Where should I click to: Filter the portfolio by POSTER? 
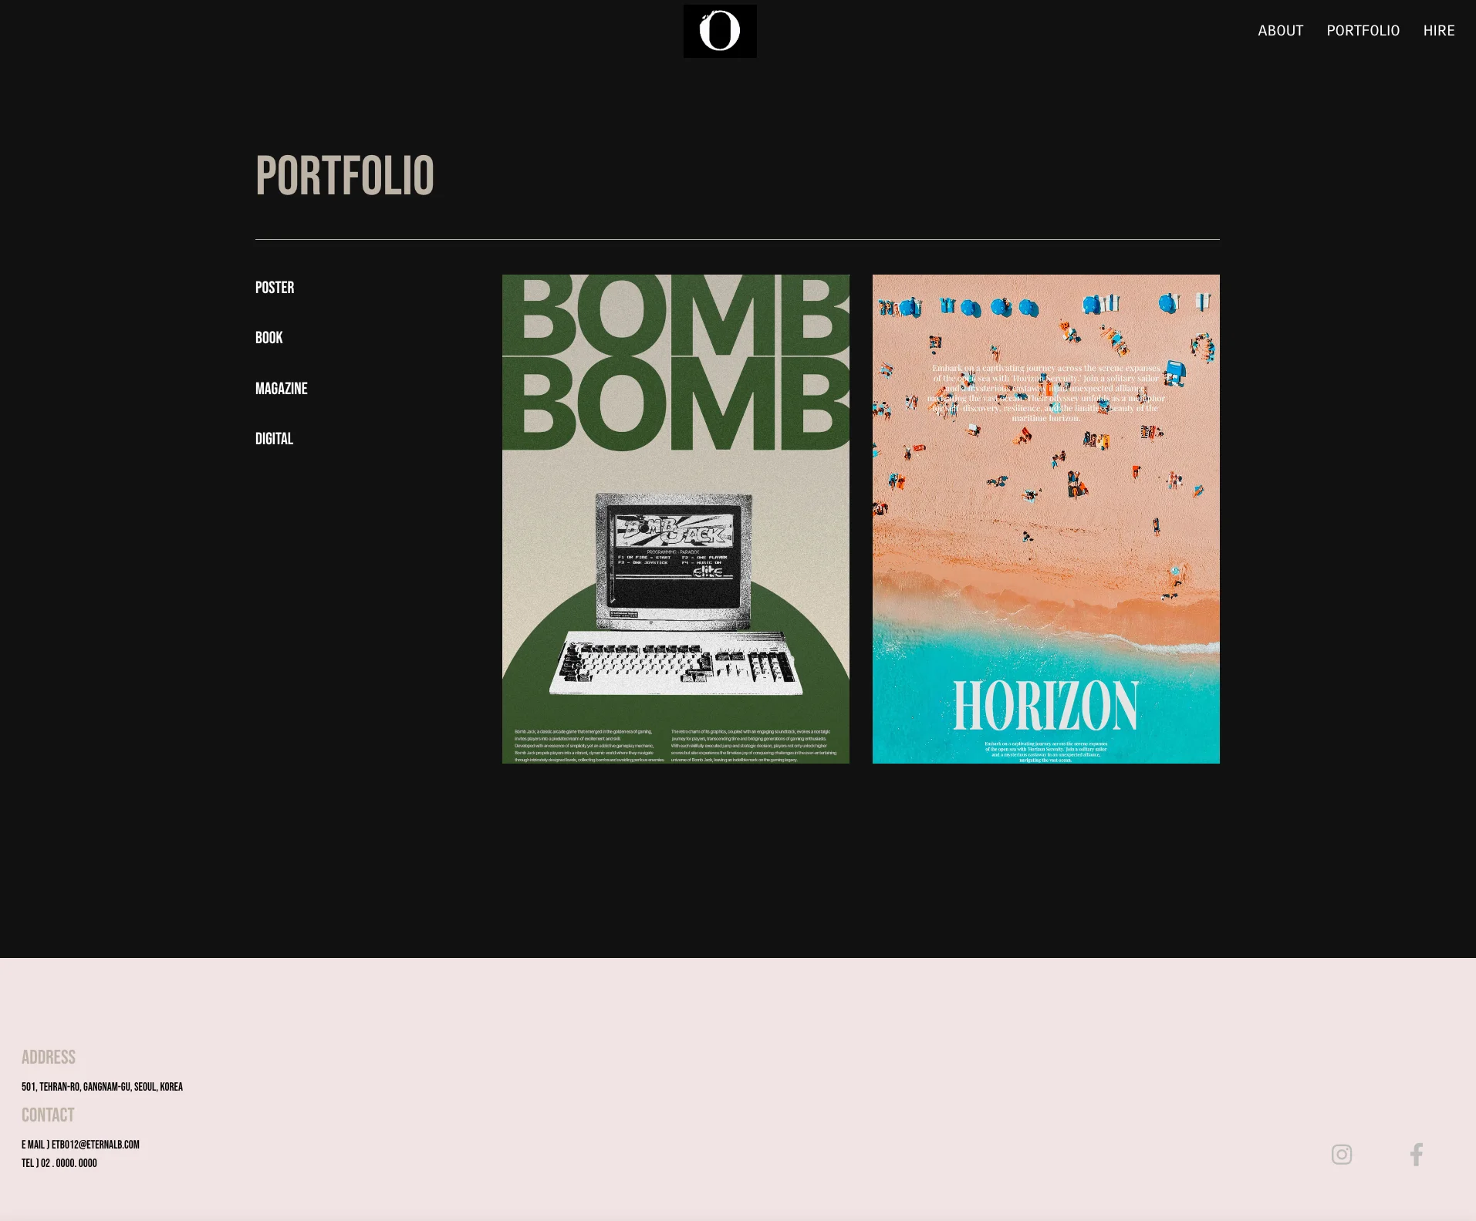coord(275,288)
